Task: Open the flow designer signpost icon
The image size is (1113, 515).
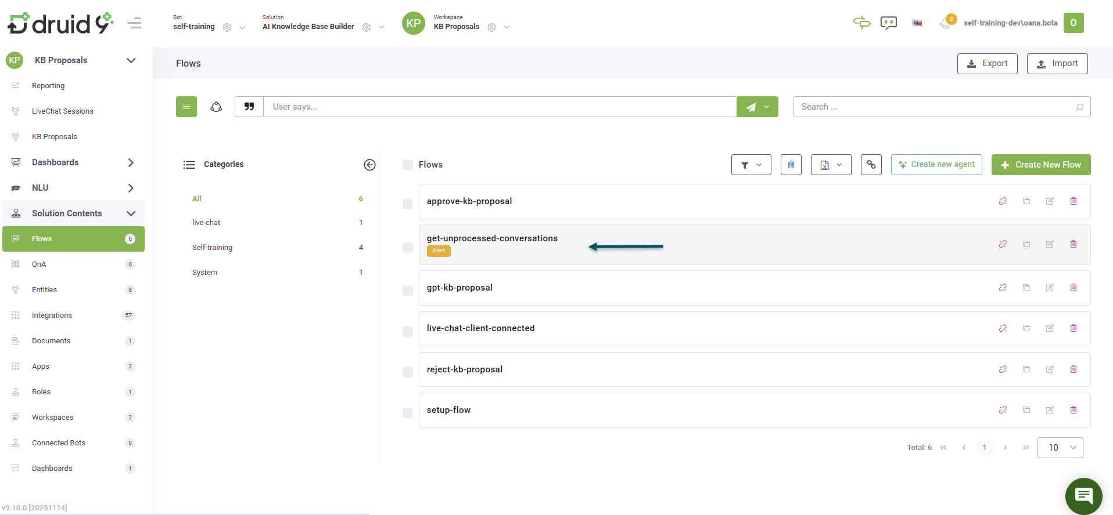Action: click(861, 23)
